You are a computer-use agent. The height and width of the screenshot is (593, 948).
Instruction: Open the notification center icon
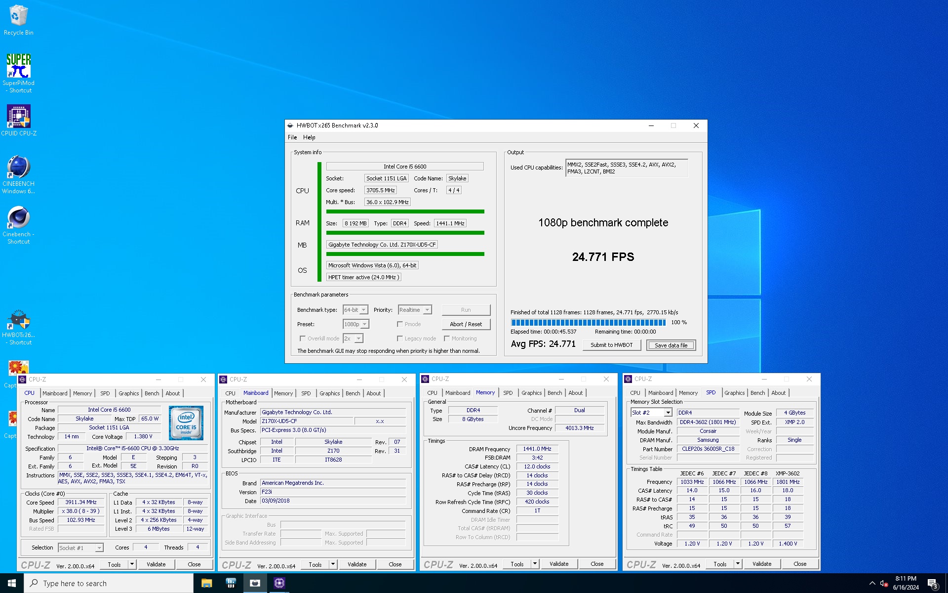[932, 584]
